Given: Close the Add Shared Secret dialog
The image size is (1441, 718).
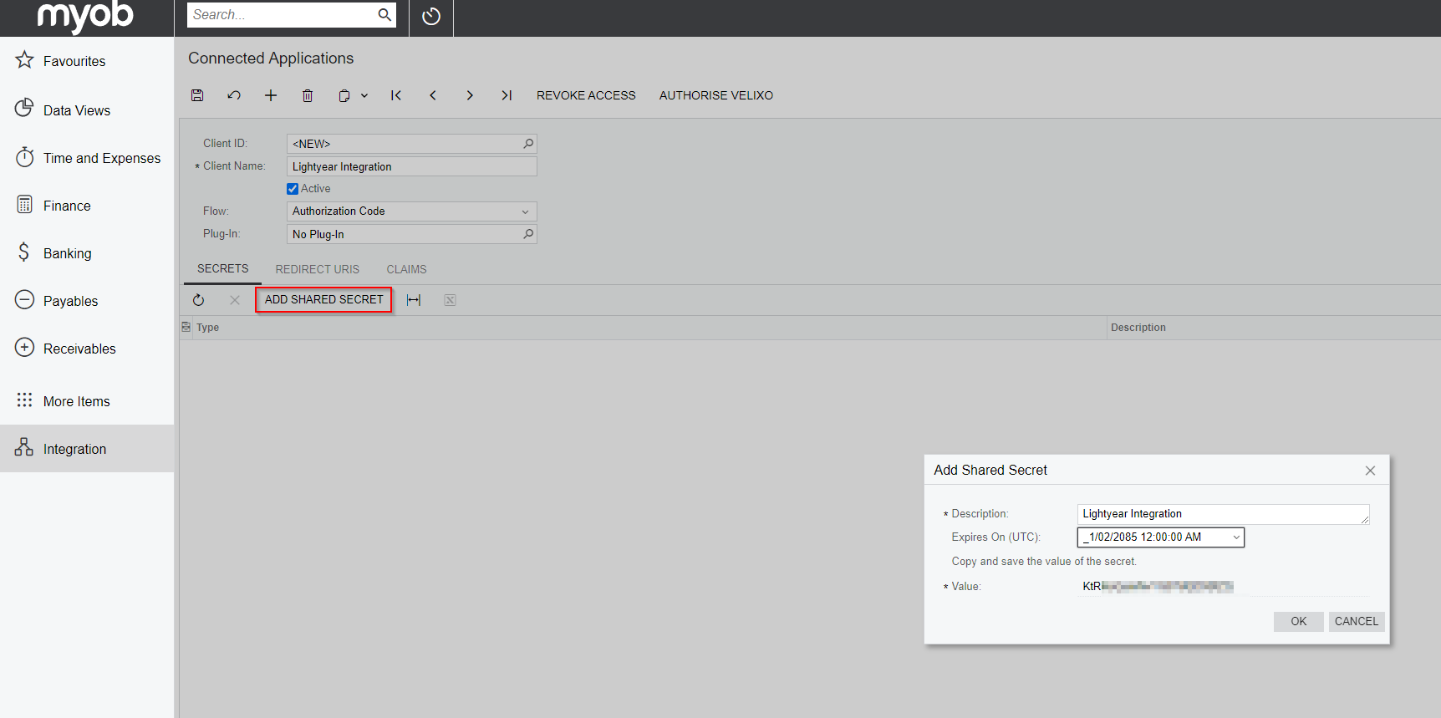Looking at the screenshot, I should point(1370,471).
